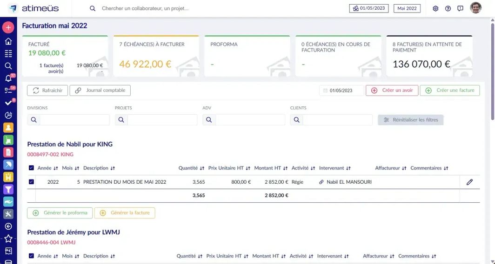This screenshot has height=264, width=495.
Task: Click the Clients filter search field
Action: pos(337,120)
